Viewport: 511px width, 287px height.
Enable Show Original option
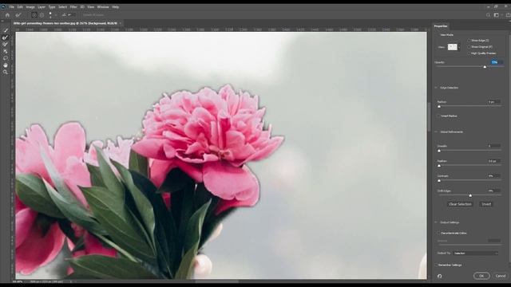tap(469, 47)
